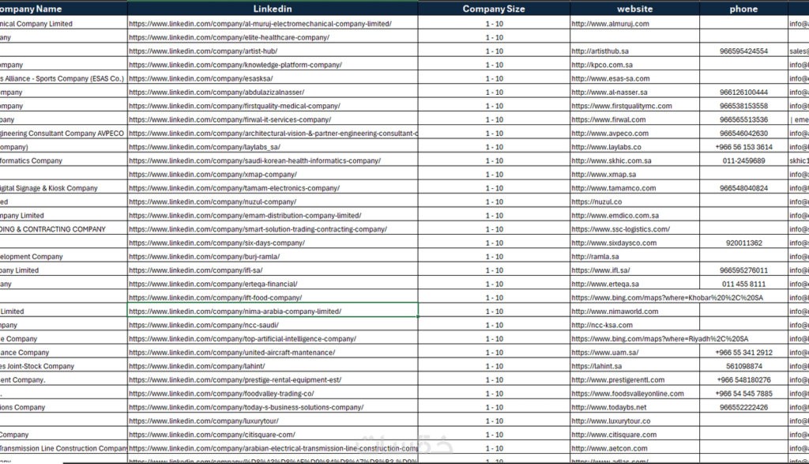Viewport: 809px width, 464px height.
Task: Click the nuzul-company LinkedIn URL cell
Action: pos(273,202)
